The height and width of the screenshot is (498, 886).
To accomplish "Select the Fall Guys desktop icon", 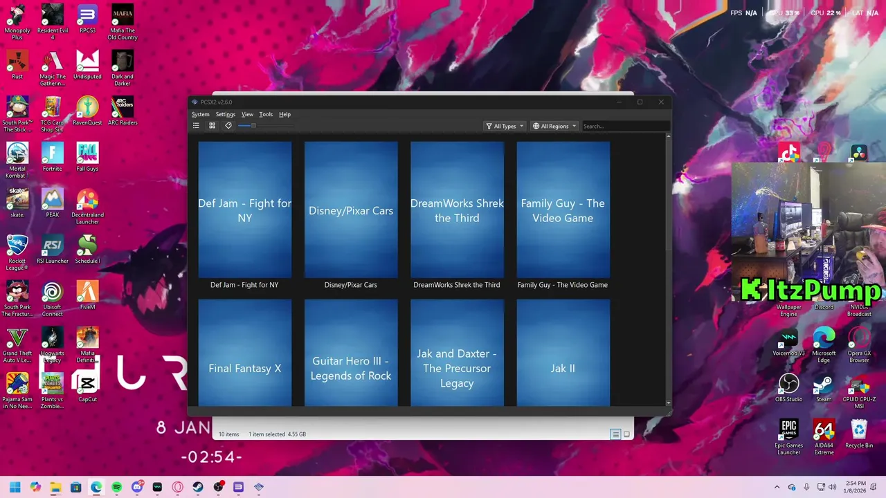I will (87, 157).
